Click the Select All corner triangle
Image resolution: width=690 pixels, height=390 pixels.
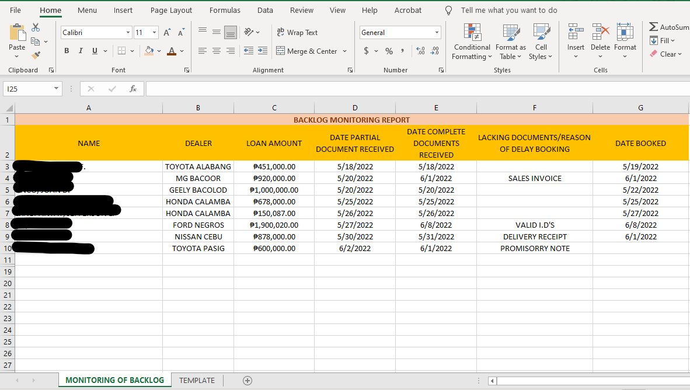pos(8,108)
